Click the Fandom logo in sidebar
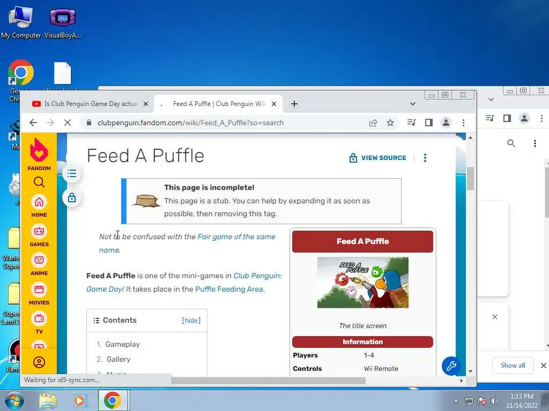Image resolution: width=549 pixels, height=411 pixels. tap(39, 154)
